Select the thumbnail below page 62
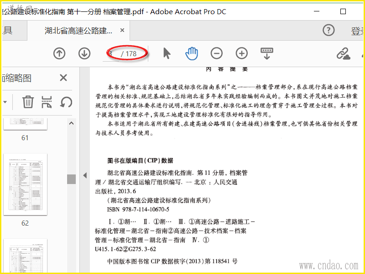365x274 pixels. tap(26, 256)
